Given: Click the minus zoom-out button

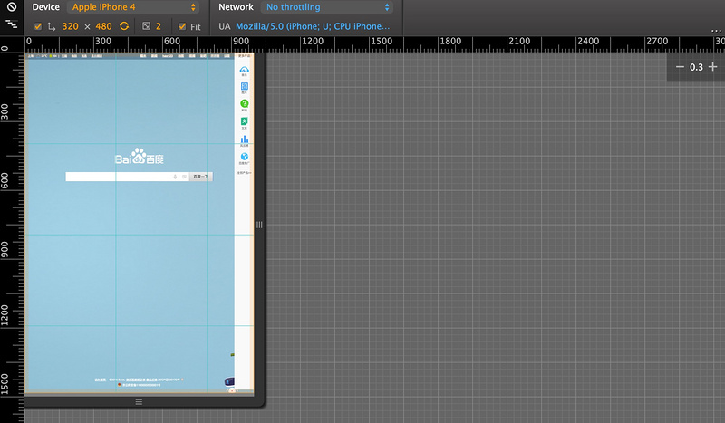Looking at the screenshot, I should click(x=680, y=67).
